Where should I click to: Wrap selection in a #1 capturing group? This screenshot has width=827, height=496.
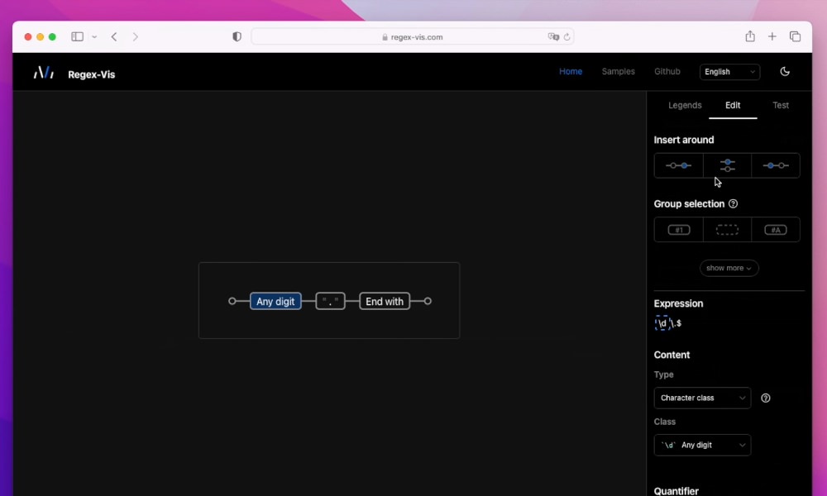tap(678, 230)
